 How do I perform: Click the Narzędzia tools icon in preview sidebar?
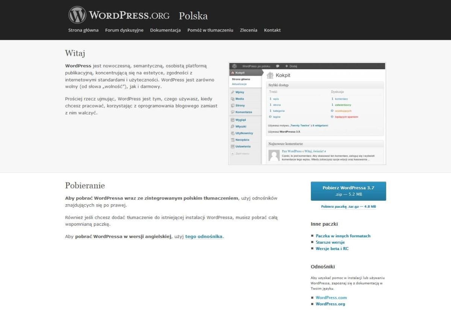(233, 140)
